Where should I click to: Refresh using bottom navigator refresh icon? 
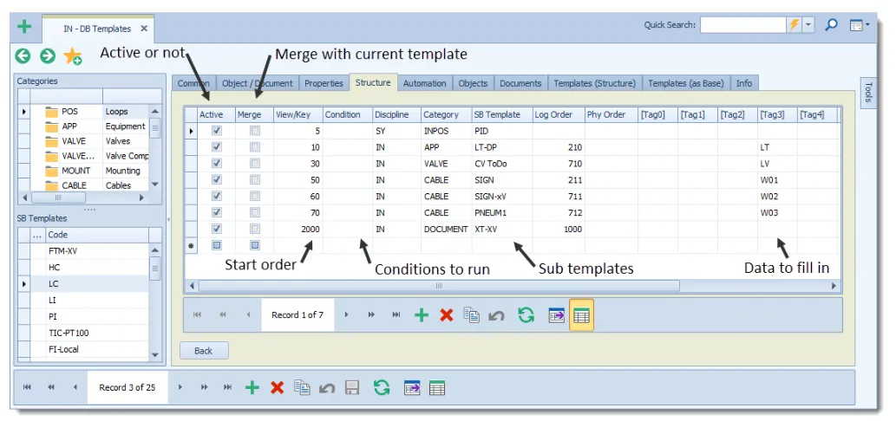pos(382,388)
